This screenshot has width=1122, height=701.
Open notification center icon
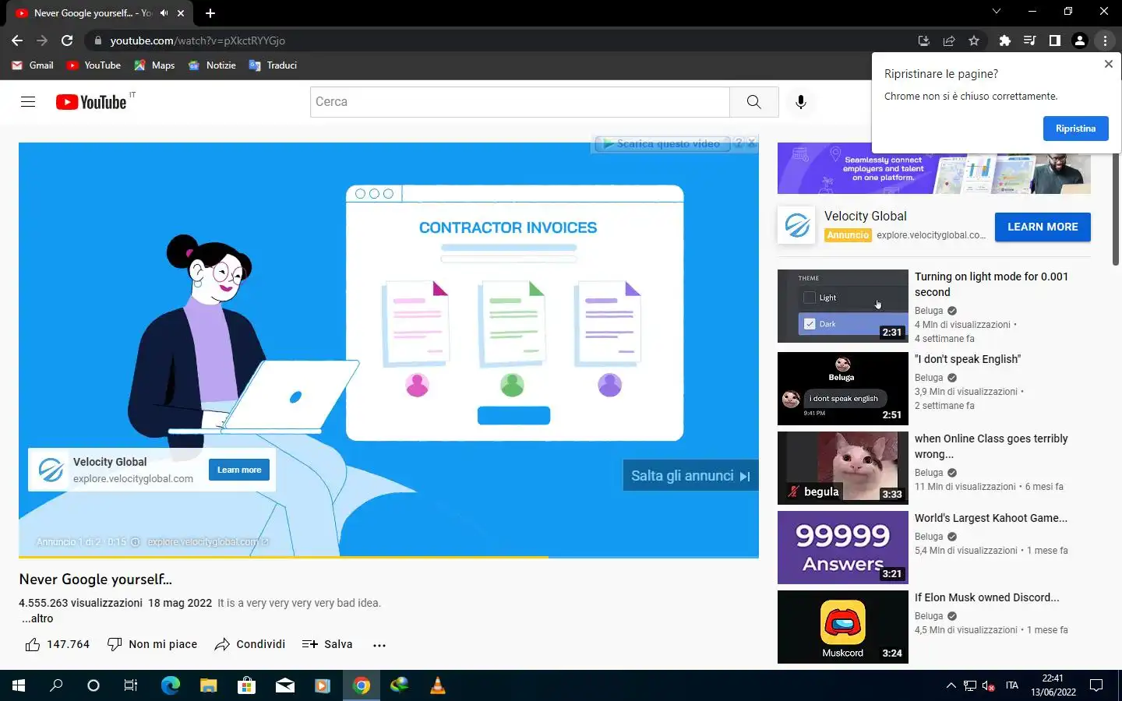[1096, 685]
